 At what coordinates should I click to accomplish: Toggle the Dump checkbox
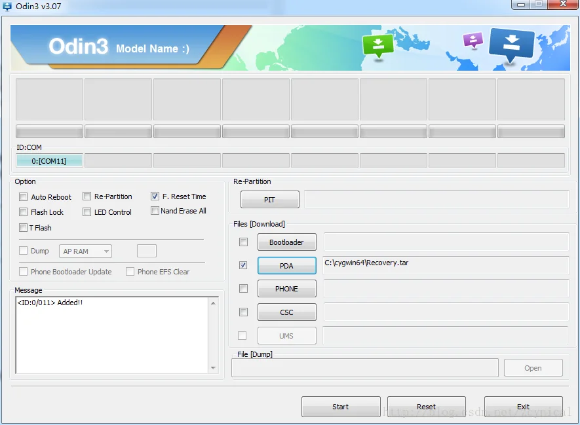[x=24, y=251]
